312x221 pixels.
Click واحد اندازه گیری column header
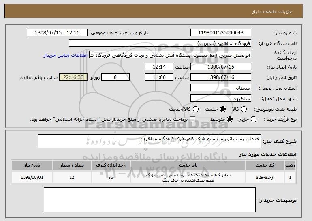click(111, 165)
